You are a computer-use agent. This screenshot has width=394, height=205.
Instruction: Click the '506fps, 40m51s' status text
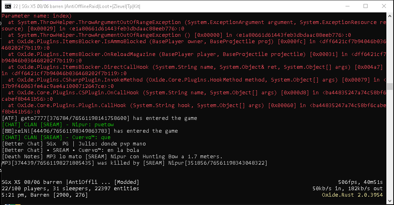point(360,182)
